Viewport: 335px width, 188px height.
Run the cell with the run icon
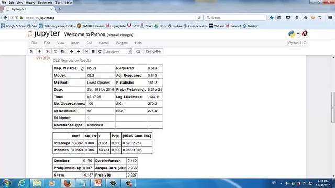tap(86, 51)
